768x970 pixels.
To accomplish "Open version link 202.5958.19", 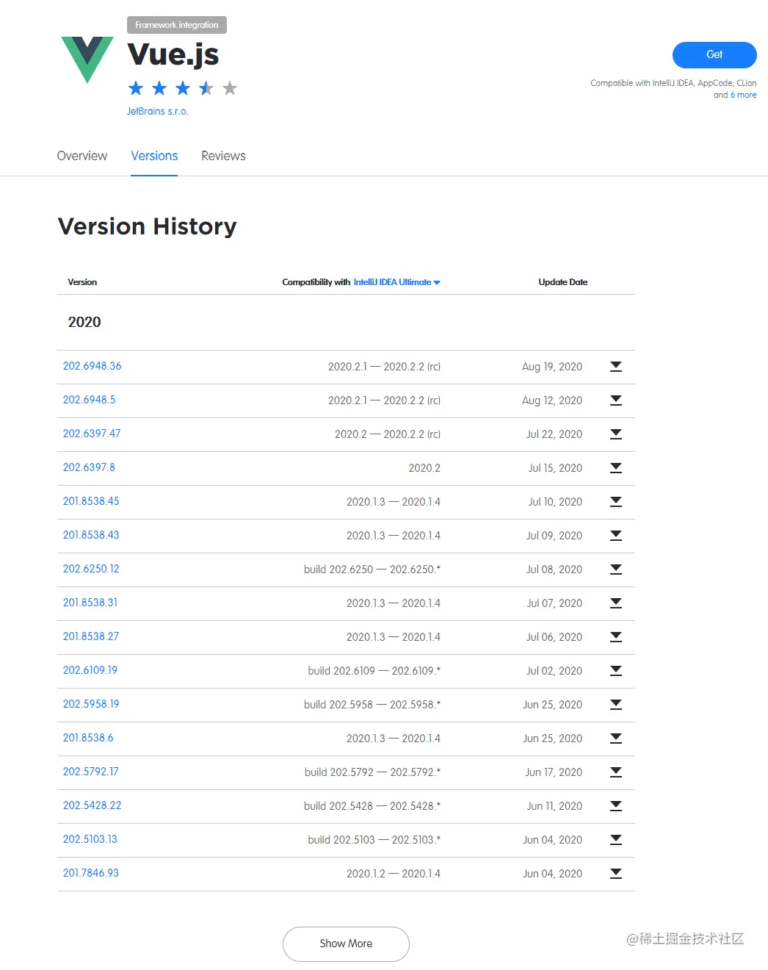I will (91, 704).
